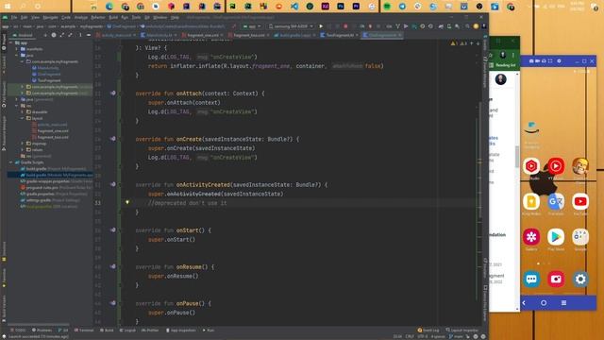Open YT Music app on the emulator
The width and height of the screenshot is (604, 340).
[x=556, y=166]
